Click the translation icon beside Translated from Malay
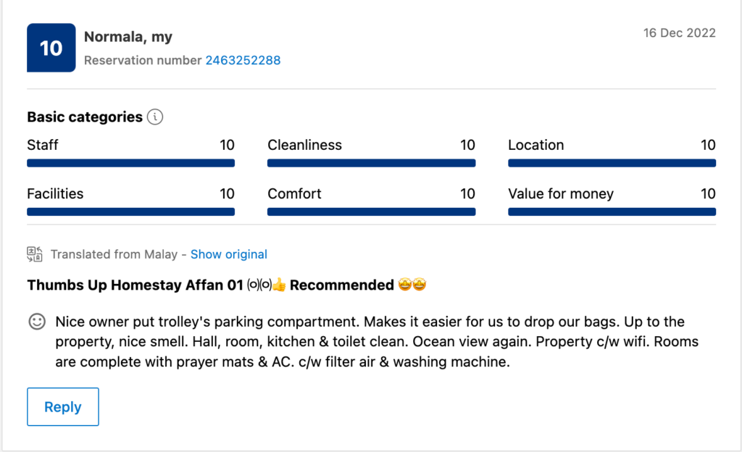 [x=35, y=254]
